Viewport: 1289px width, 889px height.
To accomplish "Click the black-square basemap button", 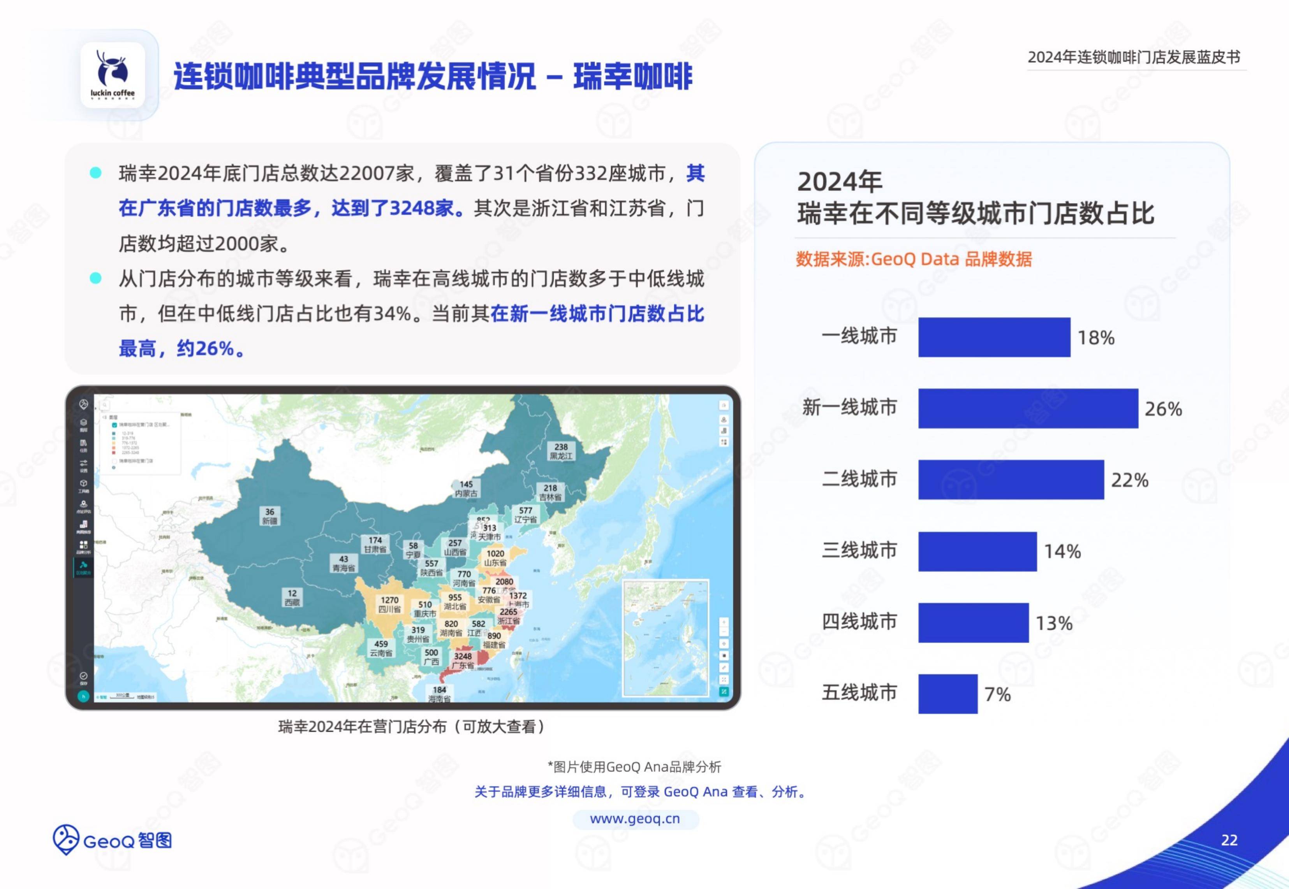I will pyautogui.click(x=724, y=655).
